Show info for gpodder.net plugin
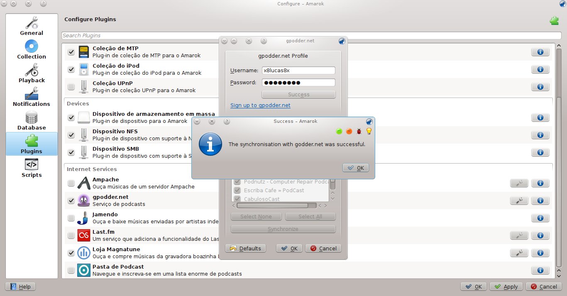Image resolution: width=567 pixels, height=296 pixels. pos(540,201)
